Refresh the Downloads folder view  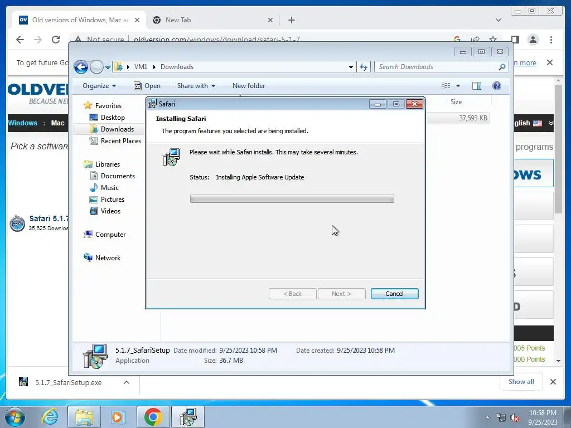pyautogui.click(x=364, y=67)
